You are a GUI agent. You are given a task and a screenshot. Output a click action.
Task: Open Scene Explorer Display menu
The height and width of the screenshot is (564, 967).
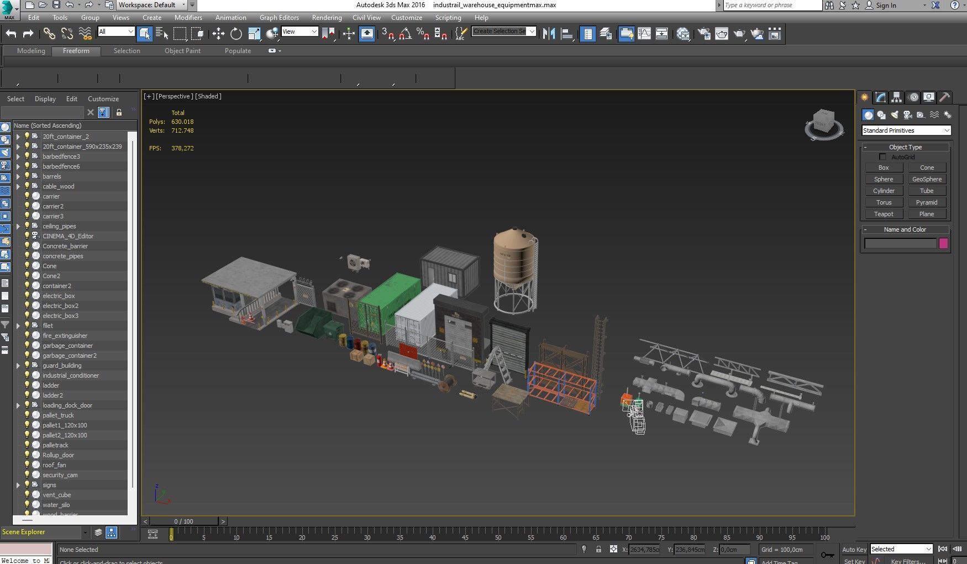[45, 99]
